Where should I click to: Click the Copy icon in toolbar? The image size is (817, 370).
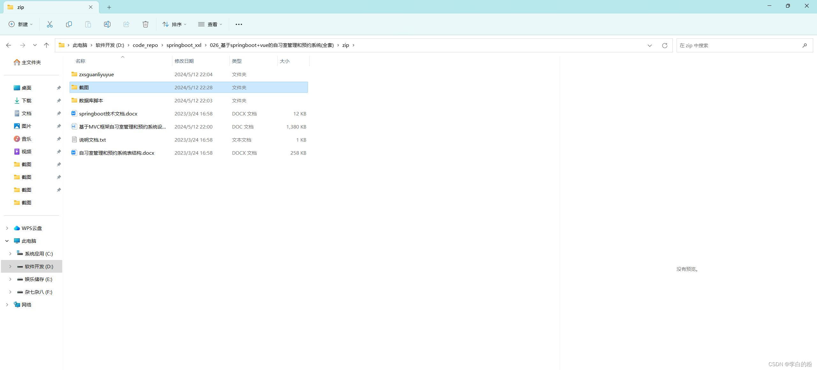69,24
